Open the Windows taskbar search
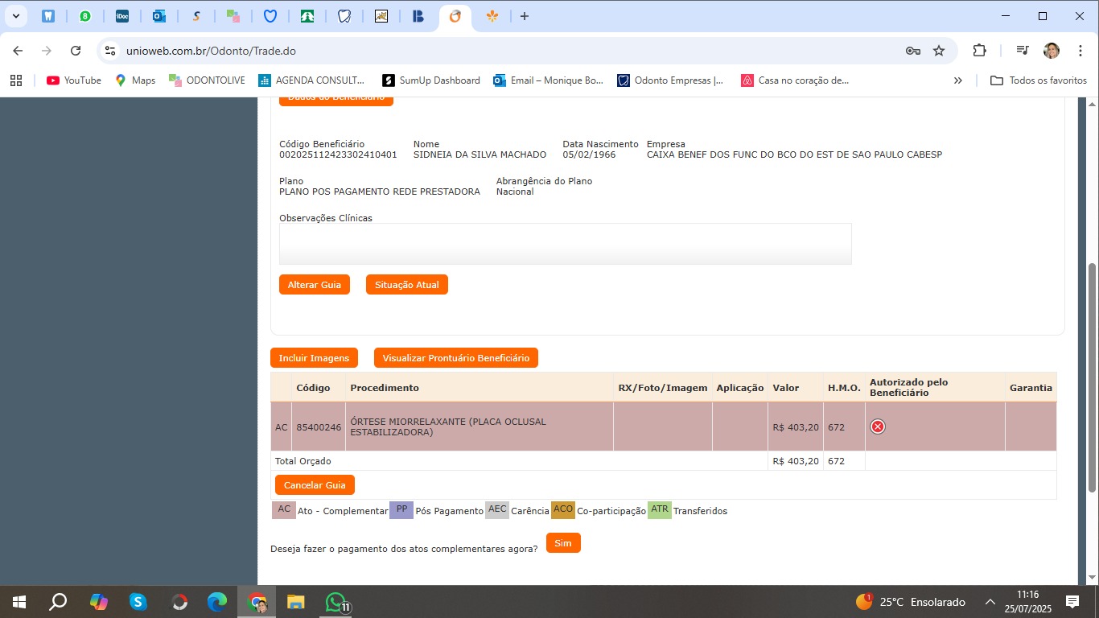This screenshot has width=1099, height=618. [58, 602]
